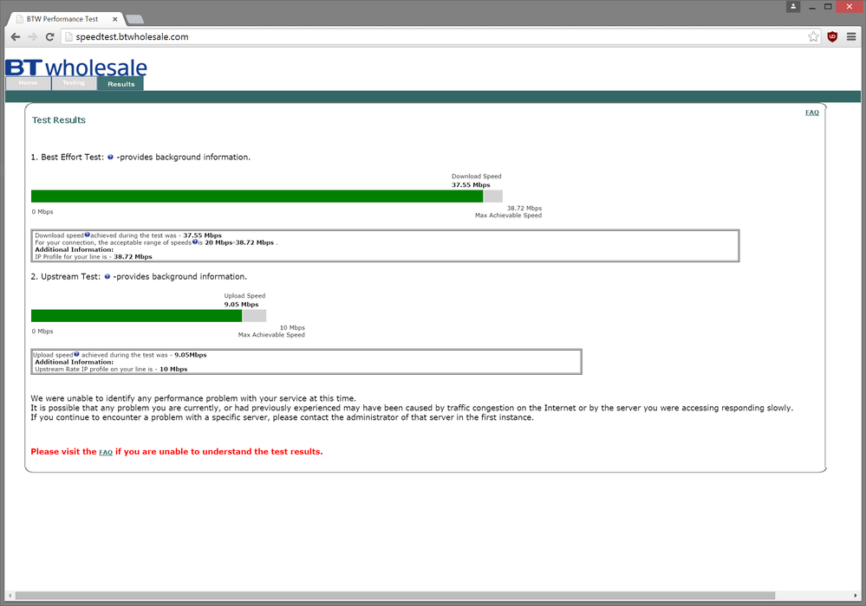The height and width of the screenshot is (606, 866).
Task: Switch to the Home tab
Action: [x=28, y=83]
